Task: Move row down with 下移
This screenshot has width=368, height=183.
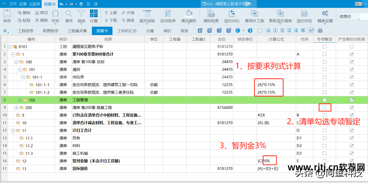Action: tap(111, 20)
